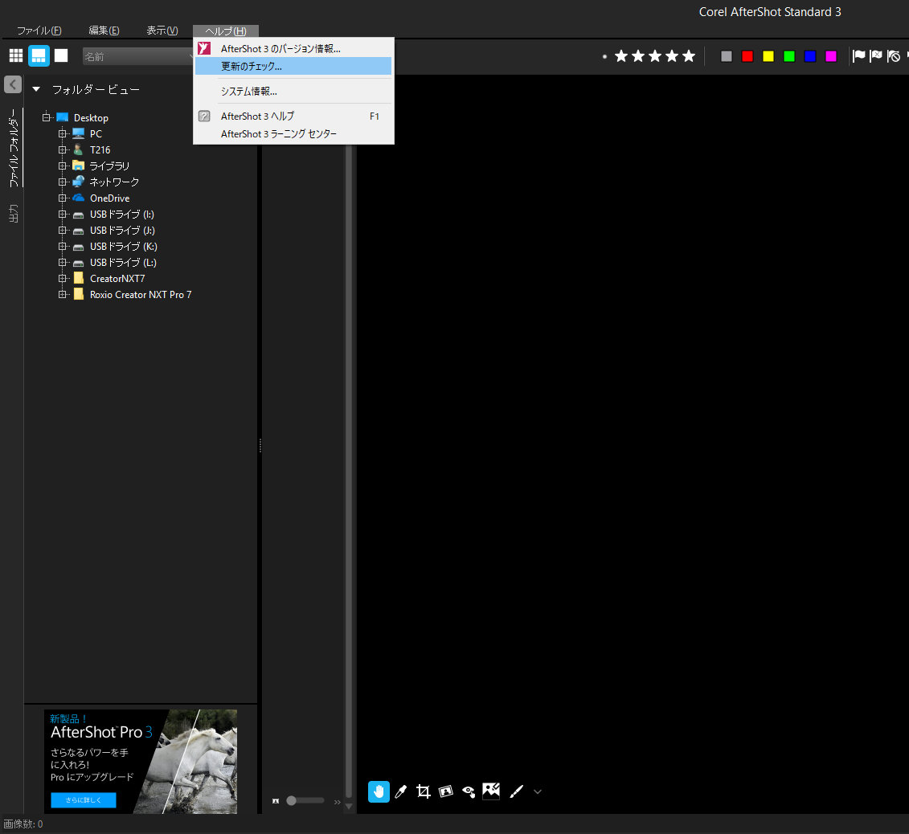The width and height of the screenshot is (909, 834).
Task: Click the small thumbnail size icon
Action: coord(276,801)
